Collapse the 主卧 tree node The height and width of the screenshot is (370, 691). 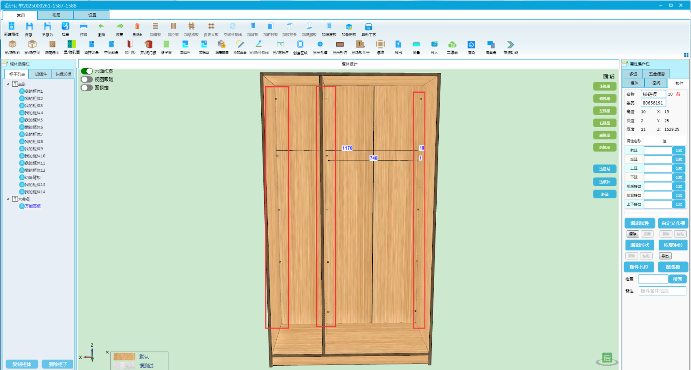[x=8, y=84]
